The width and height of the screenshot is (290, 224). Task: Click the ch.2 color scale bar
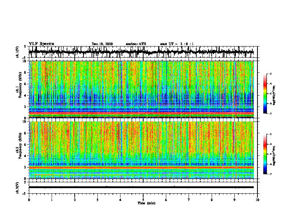265,154
